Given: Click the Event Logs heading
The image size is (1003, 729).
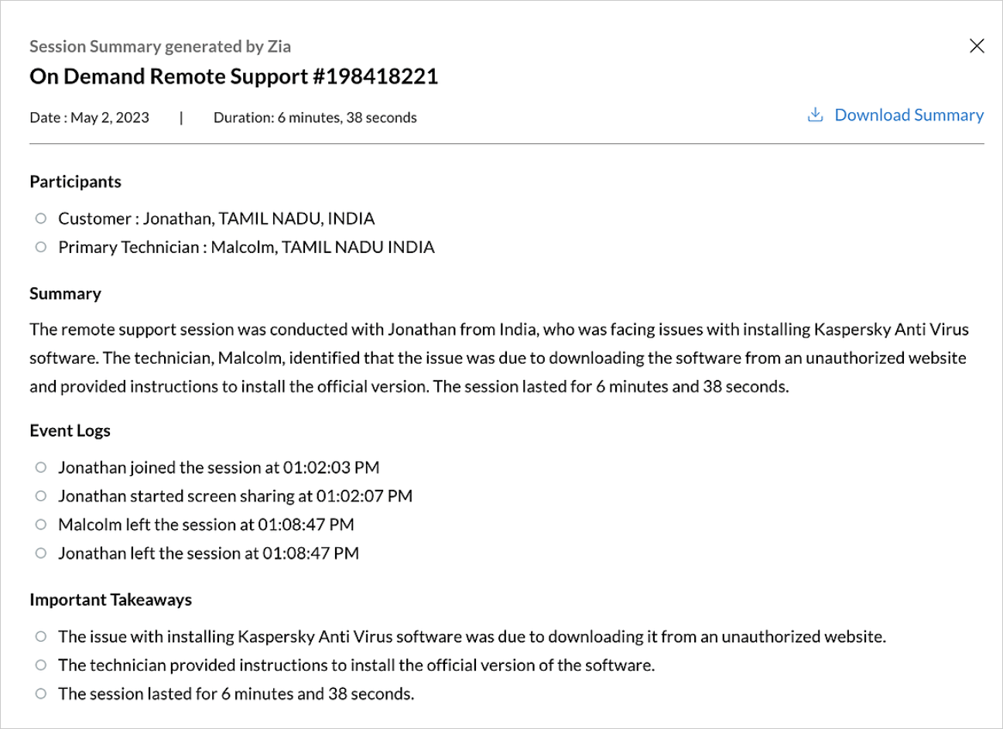Looking at the screenshot, I should [70, 431].
